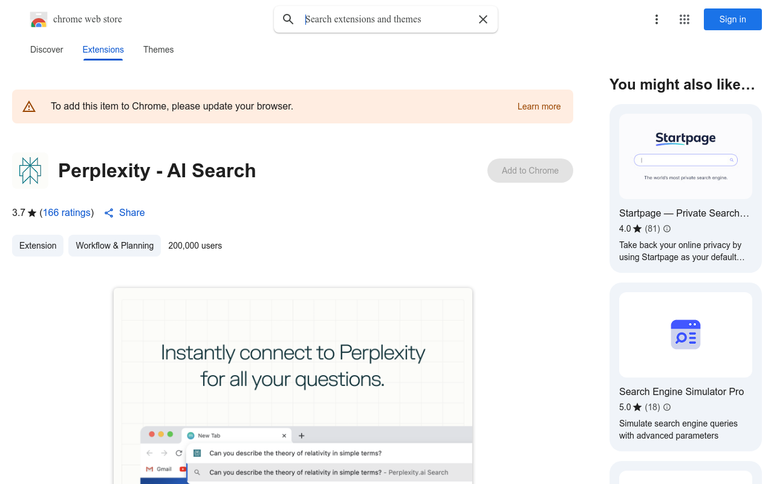Switch to the Themes tab

pyautogui.click(x=158, y=50)
